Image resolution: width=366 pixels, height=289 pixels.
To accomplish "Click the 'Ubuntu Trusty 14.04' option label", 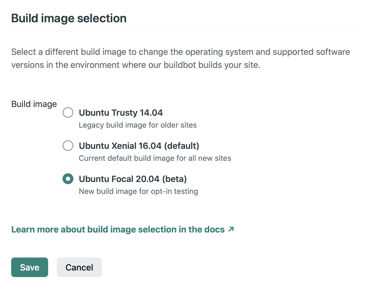I will pos(120,113).
